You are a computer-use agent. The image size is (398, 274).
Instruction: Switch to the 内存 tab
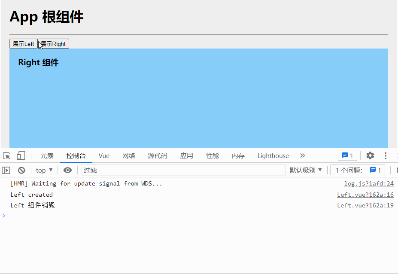pos(238,155)
